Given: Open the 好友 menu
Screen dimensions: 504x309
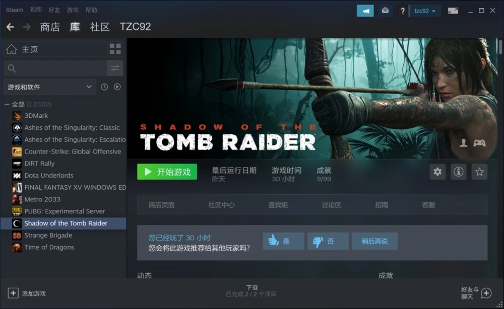Looking at the screenshot, I should (54, 10).
